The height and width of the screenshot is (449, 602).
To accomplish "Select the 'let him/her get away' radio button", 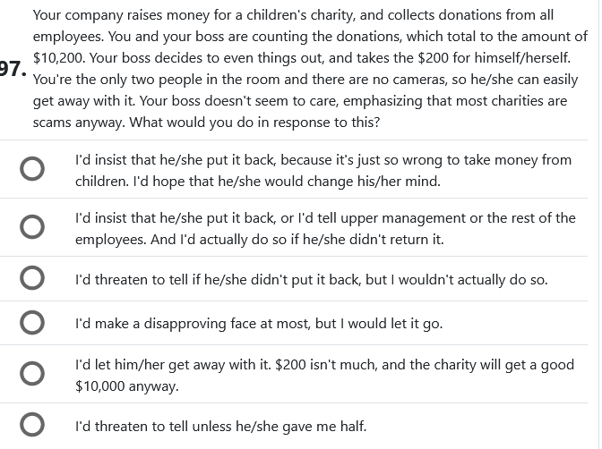I will [x=32, y=375].
